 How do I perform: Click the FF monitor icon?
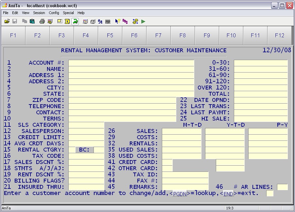click(93, 22)
